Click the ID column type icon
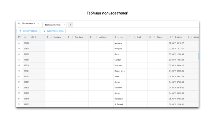Viewport: 215px width, 121px height. pos(33,37)
